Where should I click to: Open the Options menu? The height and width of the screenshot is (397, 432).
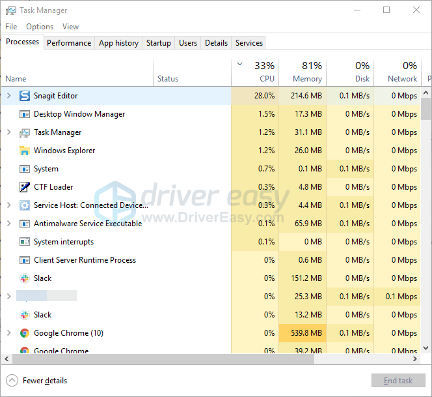40,27
